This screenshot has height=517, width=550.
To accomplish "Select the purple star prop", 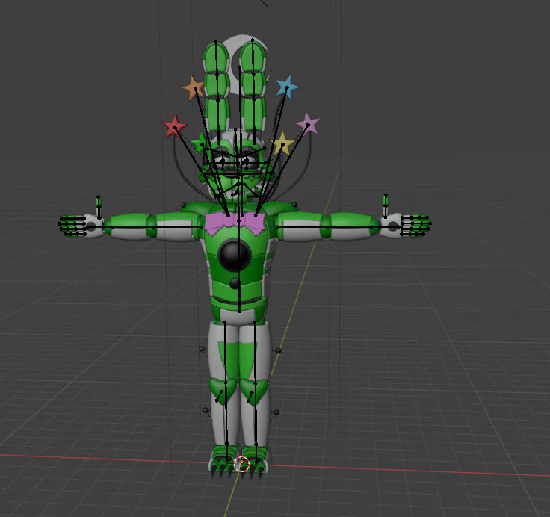I will (308, 123).
